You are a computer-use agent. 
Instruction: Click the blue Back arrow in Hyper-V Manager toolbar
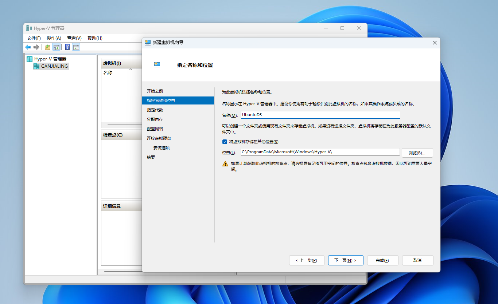coord(28,47)
